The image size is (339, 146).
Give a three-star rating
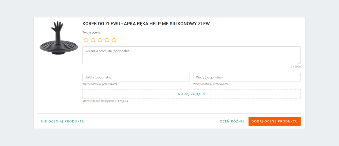pos(100,40)
